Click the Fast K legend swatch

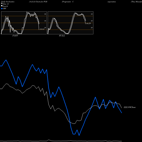point(2,6)
